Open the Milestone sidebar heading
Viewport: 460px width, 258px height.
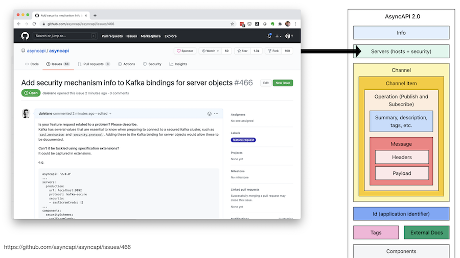pyautogui.click(x=238, y=171)
